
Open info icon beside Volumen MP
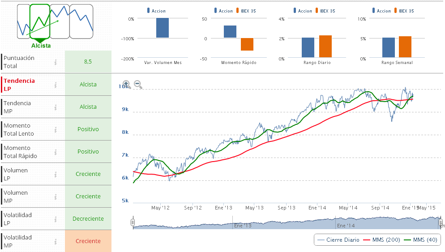(56, 196)
